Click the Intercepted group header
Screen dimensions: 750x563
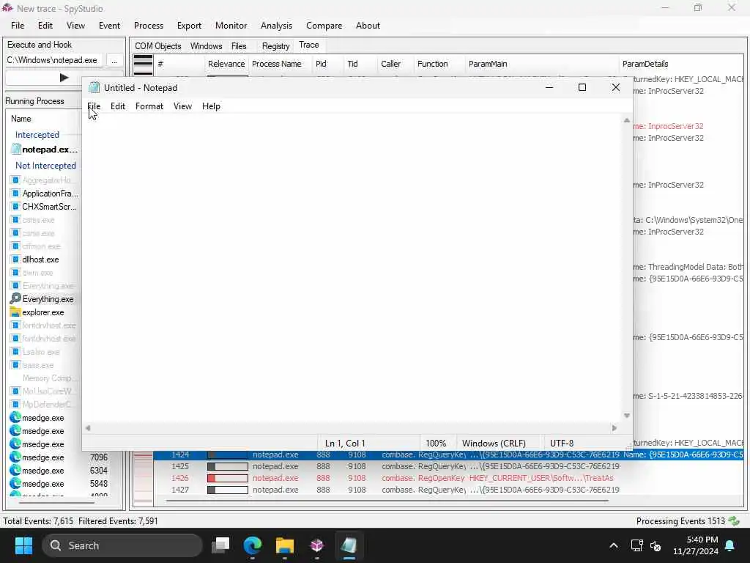(37, 135)
